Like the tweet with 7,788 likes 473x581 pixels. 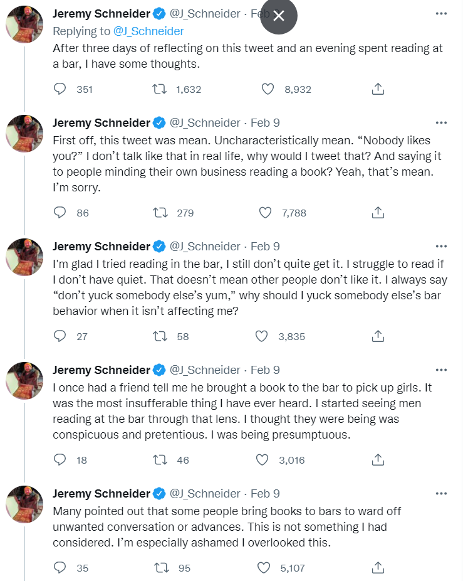[x=265, y=213]
